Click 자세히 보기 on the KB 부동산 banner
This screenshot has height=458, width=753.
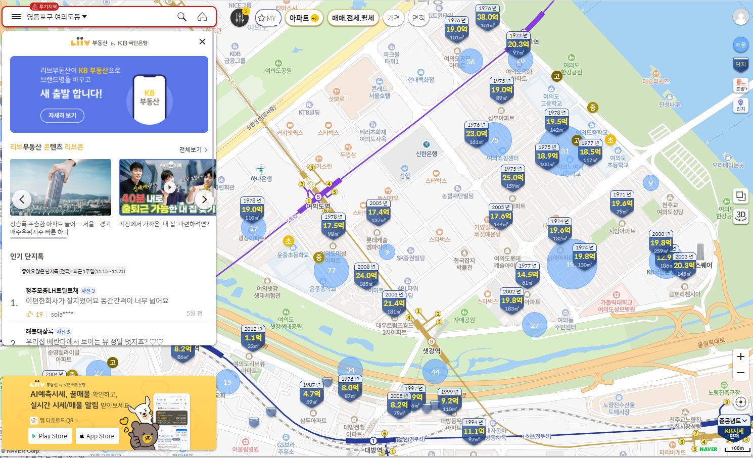62,116
